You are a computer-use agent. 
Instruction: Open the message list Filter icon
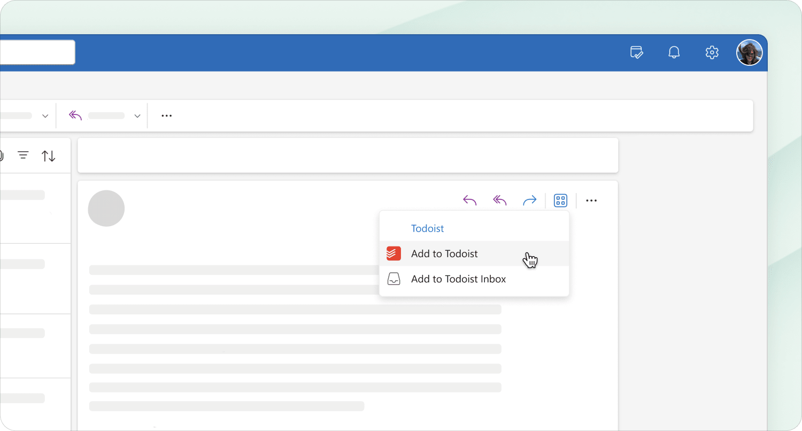(x=23, y=156)
